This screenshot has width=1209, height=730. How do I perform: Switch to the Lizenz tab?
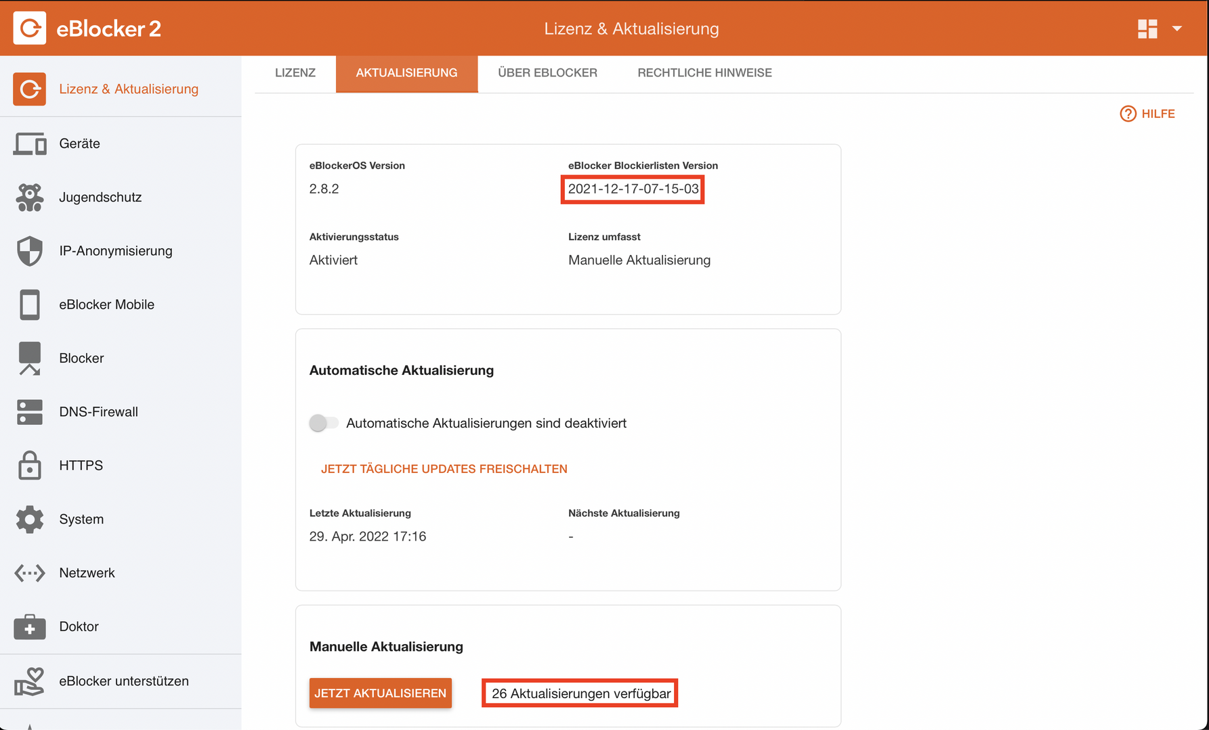point(295,73)
